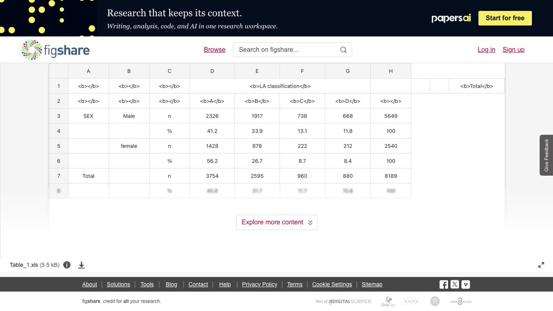
Task: Click the Open Access logo in the footer
Action: coord(461,301)
